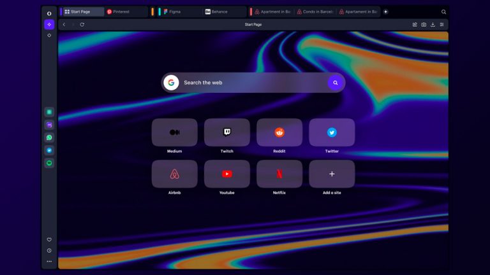This screenshot has width=490, height=275.
Task: Open the Netflix speed dial tile
Action: tap(279, 174)
